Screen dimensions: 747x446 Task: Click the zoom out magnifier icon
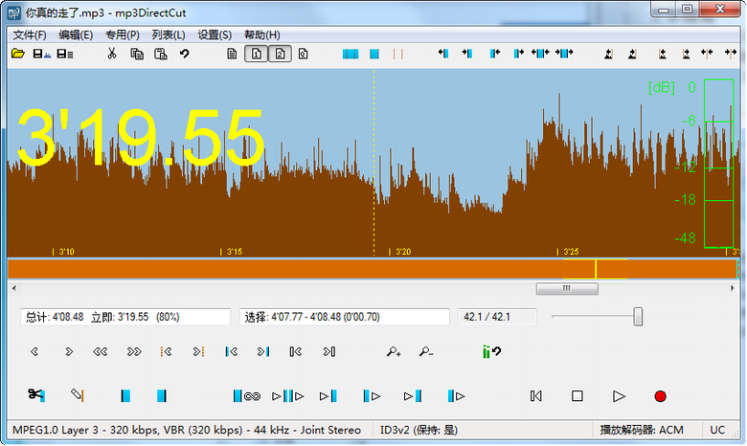tap(426, 352)
